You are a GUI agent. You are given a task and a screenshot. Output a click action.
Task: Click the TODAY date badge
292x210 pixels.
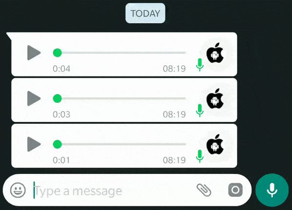click(x=145, y=13)
